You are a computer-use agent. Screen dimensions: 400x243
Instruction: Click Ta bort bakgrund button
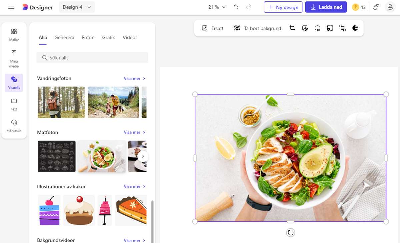pos(258,28)
